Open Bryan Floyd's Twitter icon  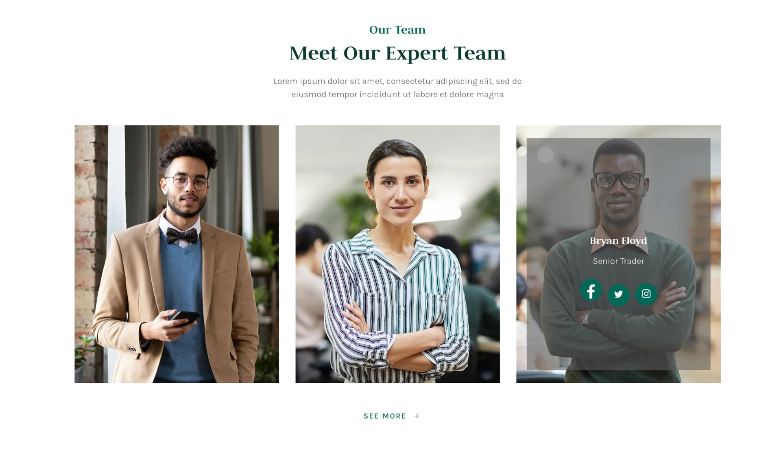coord(618,295)
